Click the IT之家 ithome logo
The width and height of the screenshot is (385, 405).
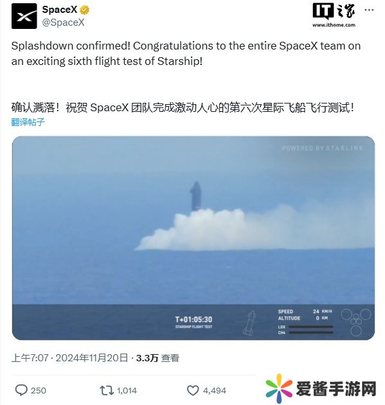click(334, 11)
